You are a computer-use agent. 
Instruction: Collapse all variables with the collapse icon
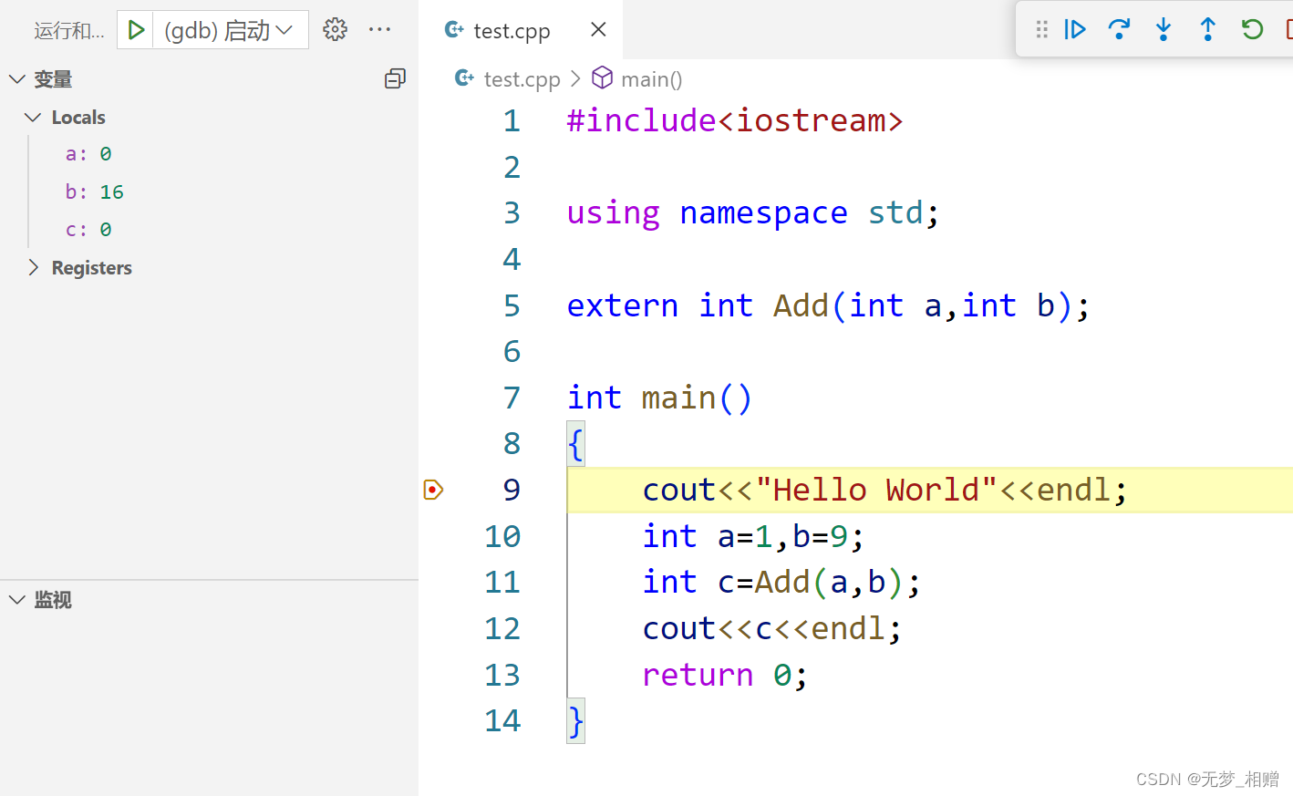(395, 78)
